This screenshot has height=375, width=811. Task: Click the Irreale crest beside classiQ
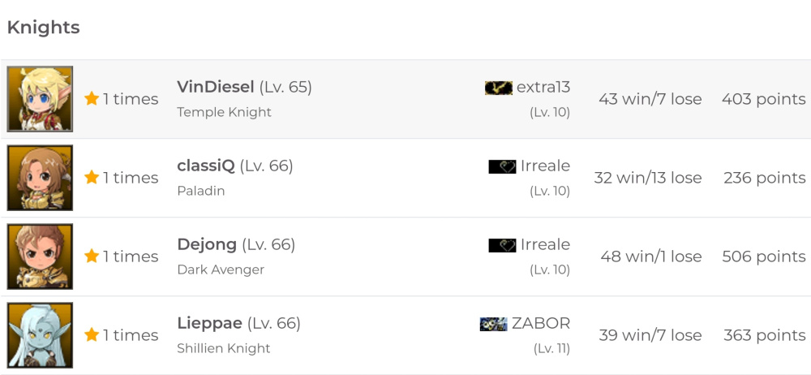pyautogui.click(x=502, y=166)
